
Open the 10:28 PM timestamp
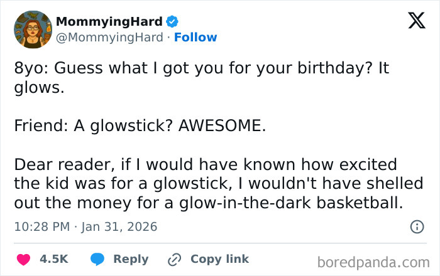click(40, 226)
